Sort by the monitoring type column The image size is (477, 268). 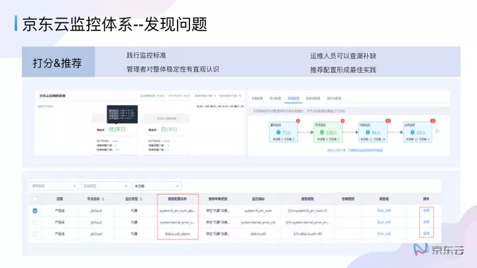[x=141, y=199]
